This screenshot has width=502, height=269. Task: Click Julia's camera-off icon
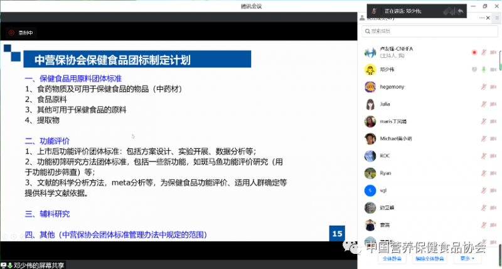coord(493,104)
